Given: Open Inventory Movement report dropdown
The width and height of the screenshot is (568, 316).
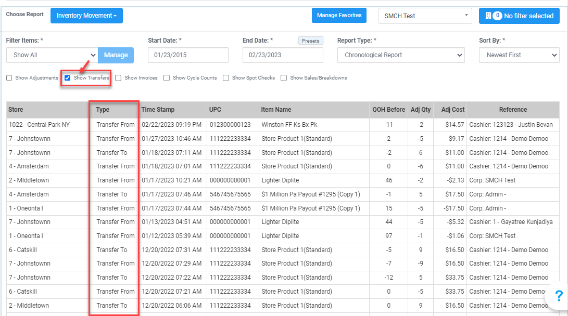Looking at the screenshot, I should (86, 16).
